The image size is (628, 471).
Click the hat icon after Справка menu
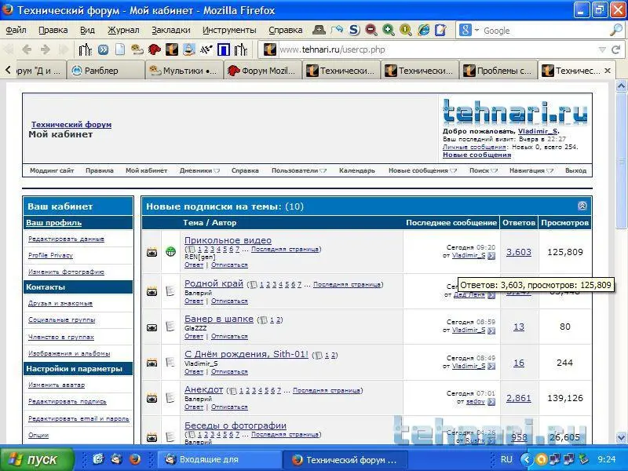319,30
